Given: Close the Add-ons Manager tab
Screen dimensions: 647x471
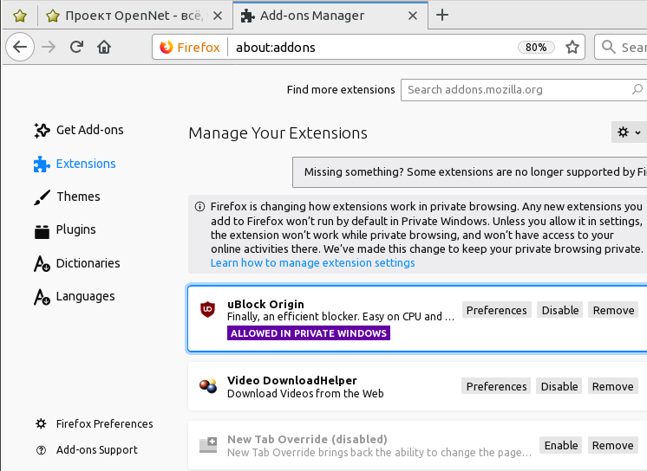Looking at the screenshot, I should [x=415, y=16].
